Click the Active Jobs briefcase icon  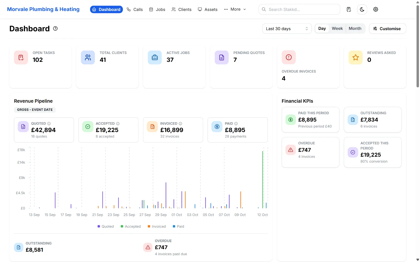coord(155,57)
